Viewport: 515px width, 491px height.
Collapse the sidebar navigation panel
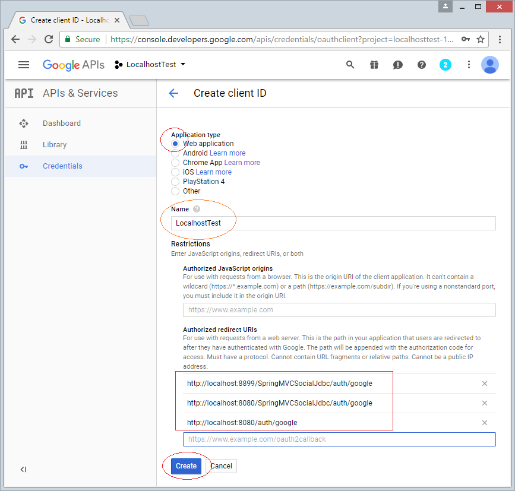coord(23,470)
